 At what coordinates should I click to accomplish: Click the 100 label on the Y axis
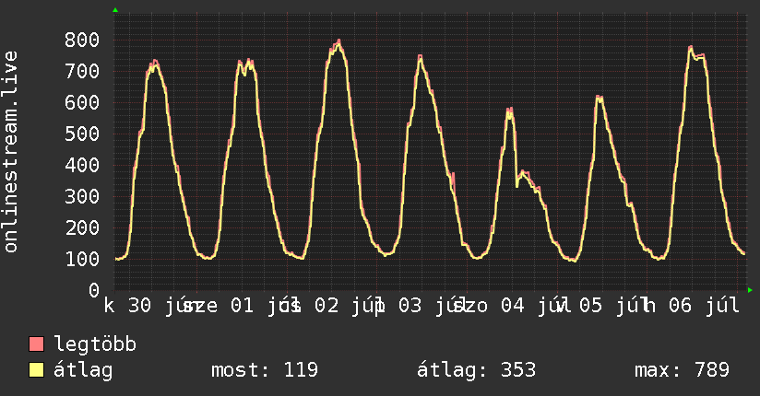pos(82,259)
